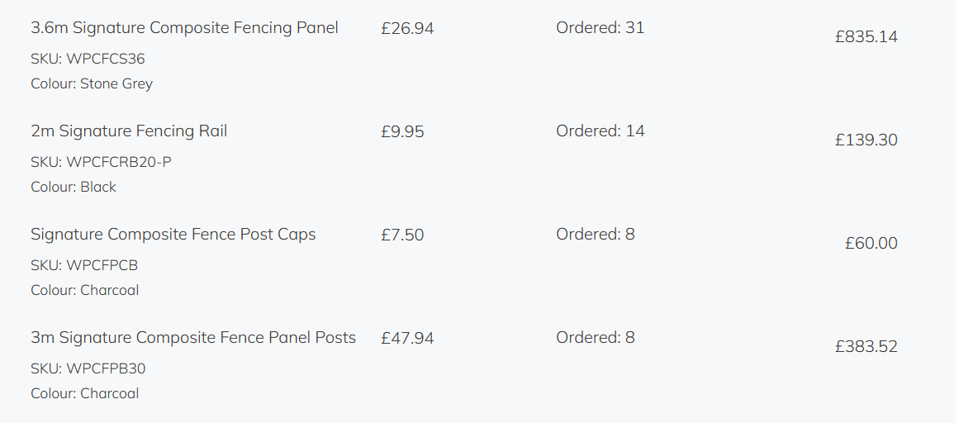Select the SKU WPCFPB30 label

click(88, 369)
